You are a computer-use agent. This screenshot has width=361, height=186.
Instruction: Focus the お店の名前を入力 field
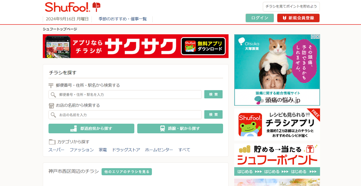(x=125, y=115)
